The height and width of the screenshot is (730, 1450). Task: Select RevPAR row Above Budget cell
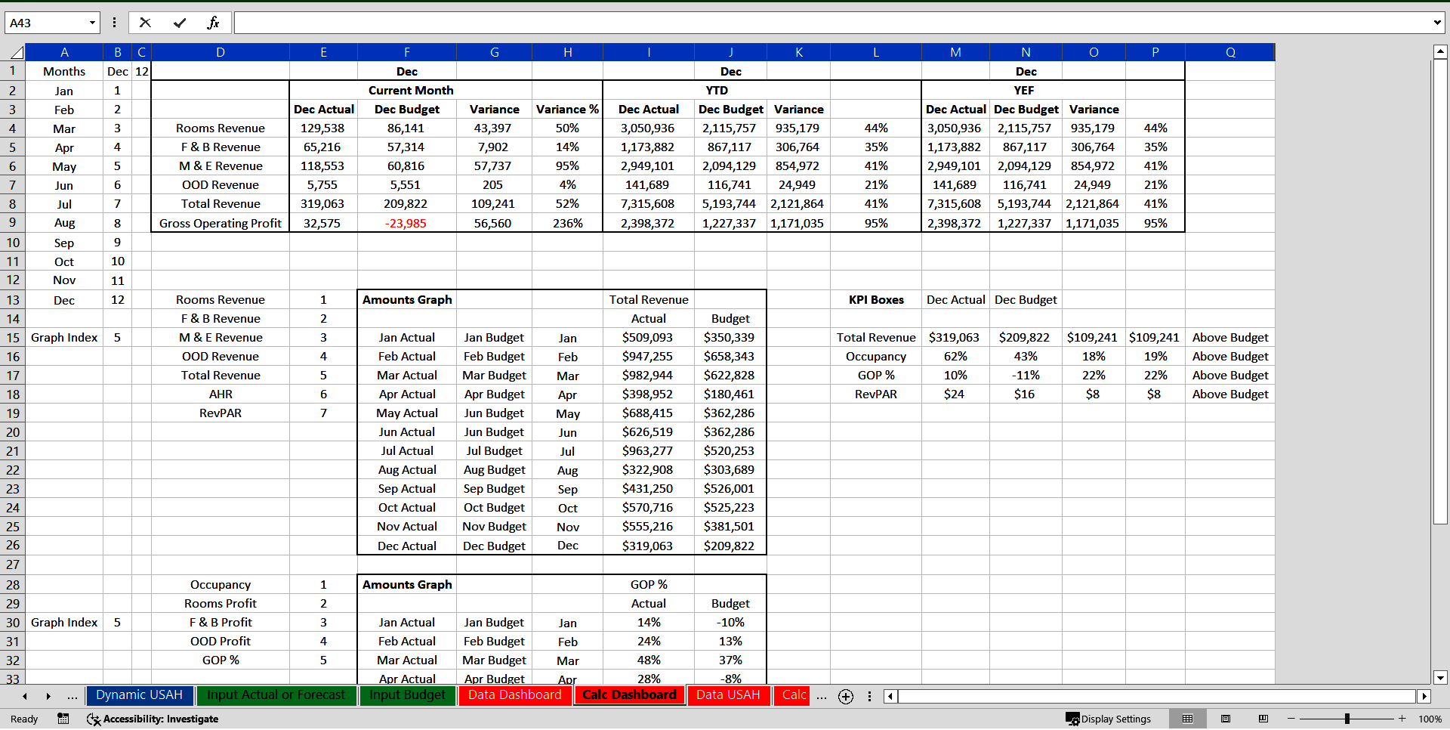pyautogui.click(x=1230, y=394)
